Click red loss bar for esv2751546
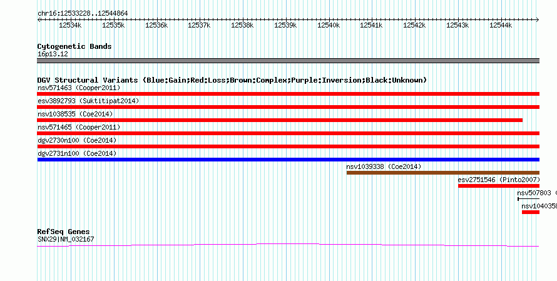The width and height of the screenshot is (557, 281). [499, 186]
